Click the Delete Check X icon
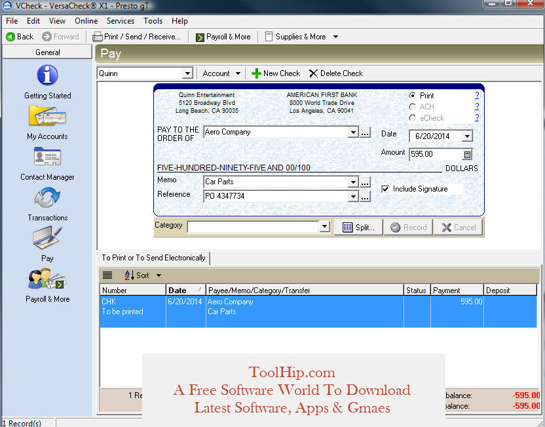Viewport: 545px width, 427px height. [x=313, y=73]
